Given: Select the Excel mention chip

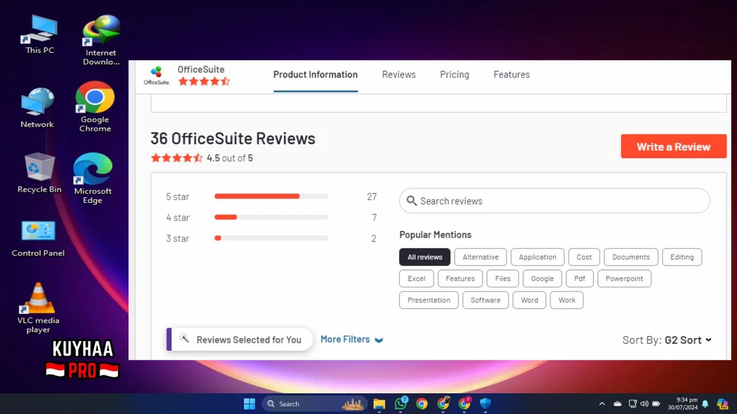Looking at the screenshot, I should [417, 278].
